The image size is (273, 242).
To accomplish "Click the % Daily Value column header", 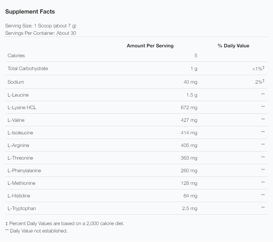I will [x=233, y=46].
